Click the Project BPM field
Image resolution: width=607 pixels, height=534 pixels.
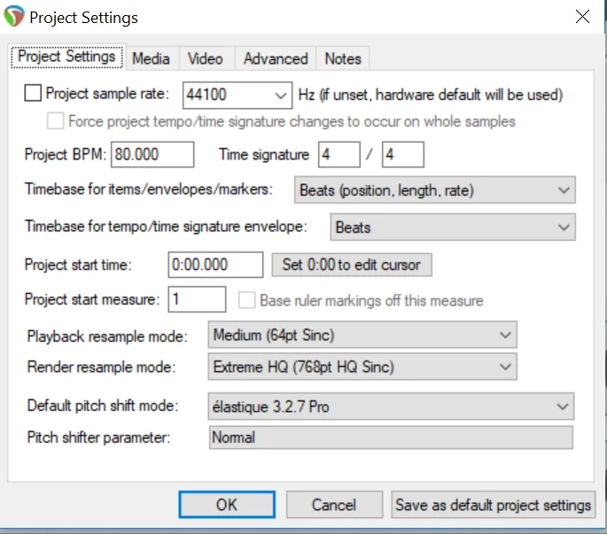click(152, 154)
